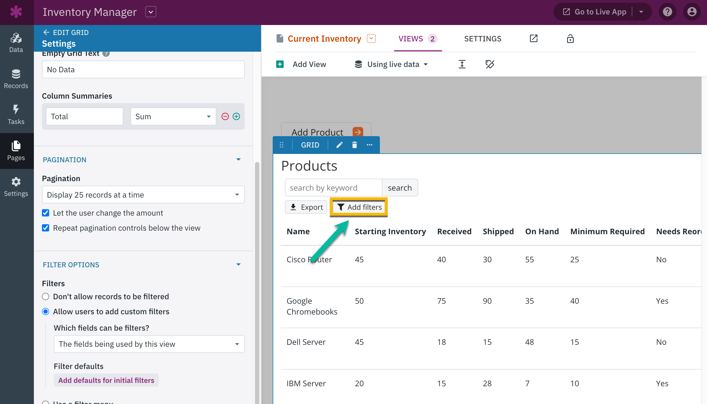
Task: Click the vertical spacing toggle icon
Action: pos(462,64)
